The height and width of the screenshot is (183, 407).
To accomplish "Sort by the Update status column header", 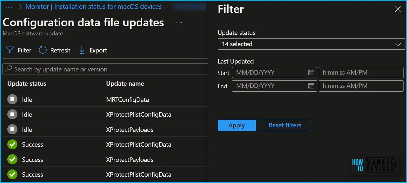I will (x=27, y=84).
